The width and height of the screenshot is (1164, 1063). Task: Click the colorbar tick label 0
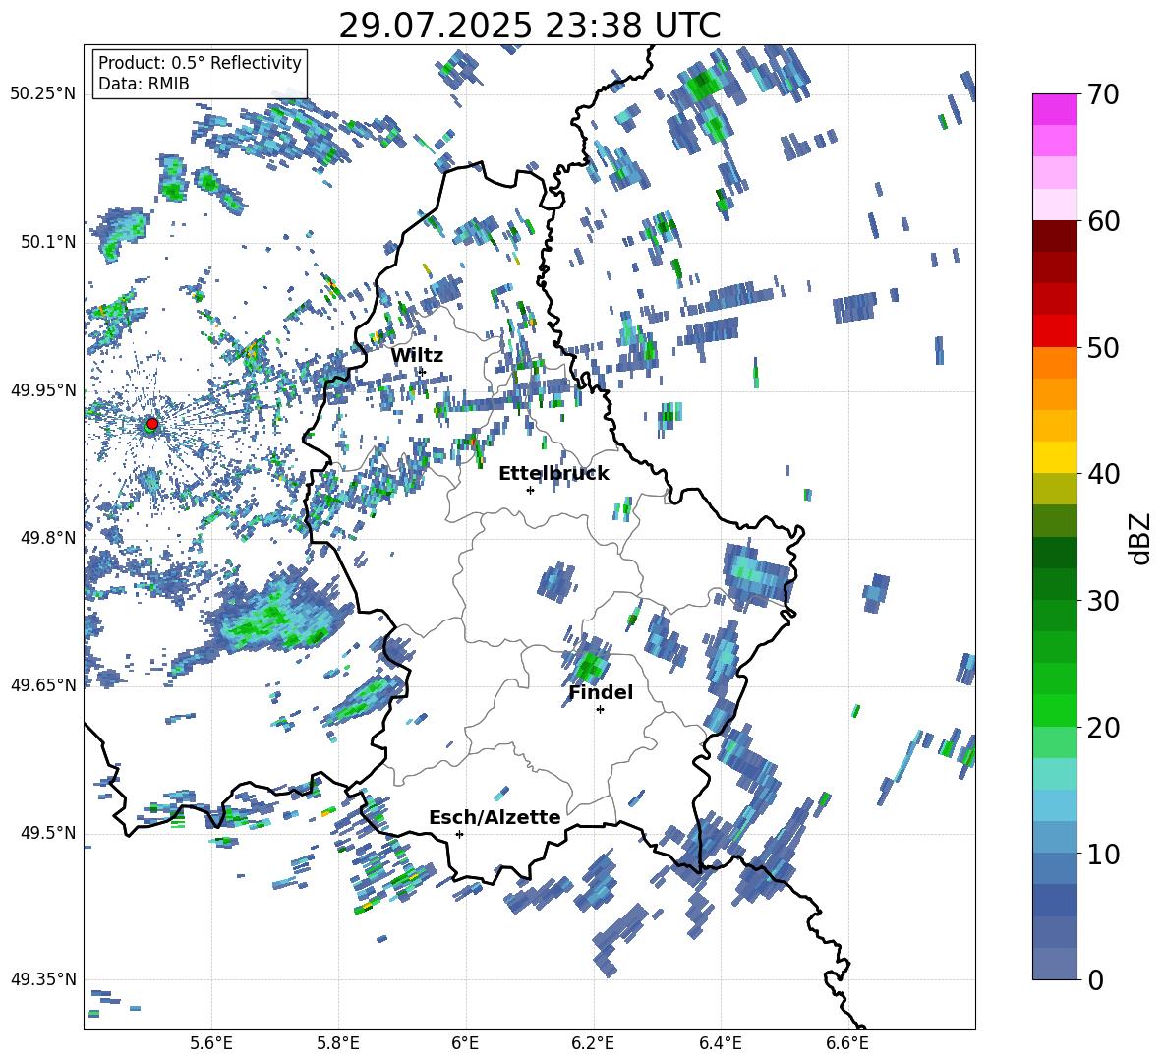pyautogui.click(x=1095, y=979)
